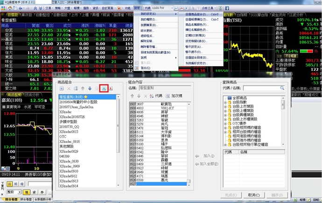Click the 代碼 sort icon in 組合內容
The image size is (322, 203).
pos(152,95)
